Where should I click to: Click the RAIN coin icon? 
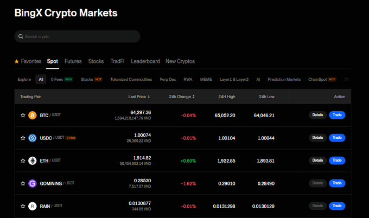33,206
